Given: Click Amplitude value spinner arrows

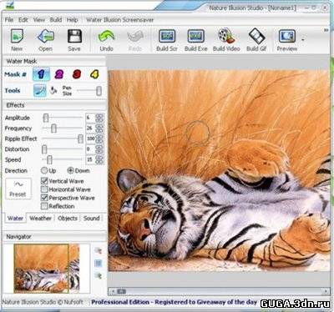Looking at the screenshot, I should 99,118.
